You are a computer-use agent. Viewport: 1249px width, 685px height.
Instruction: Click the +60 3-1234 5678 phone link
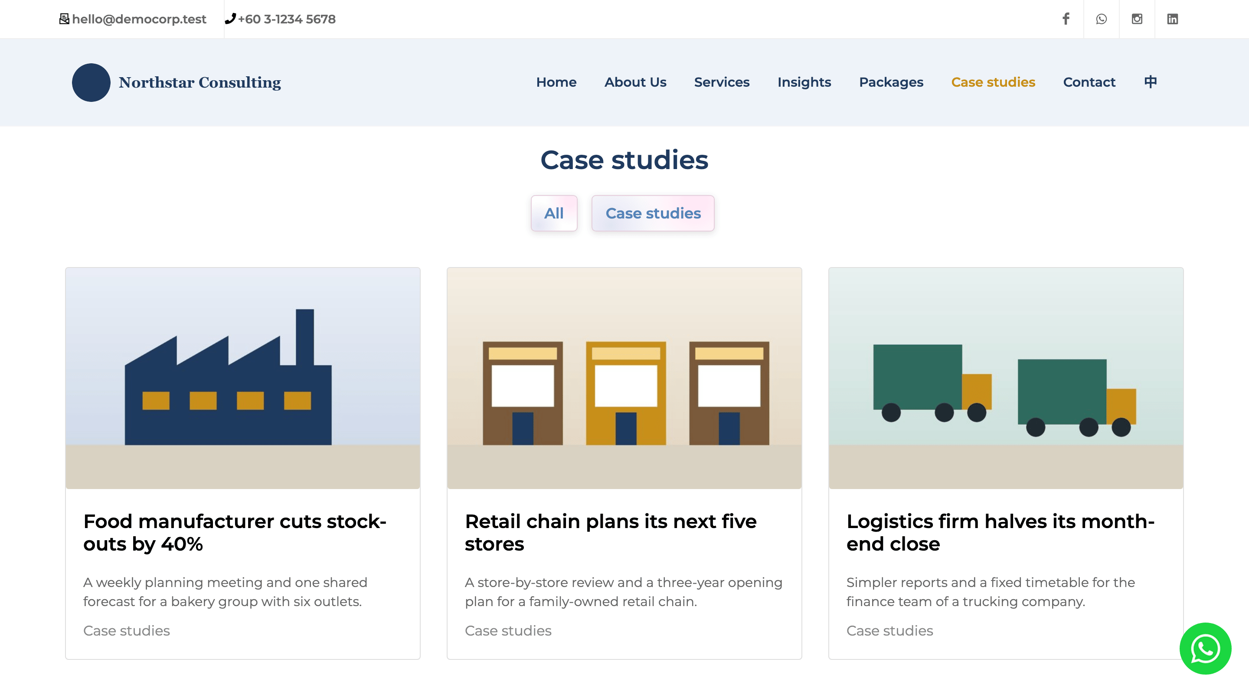point(287,19)
